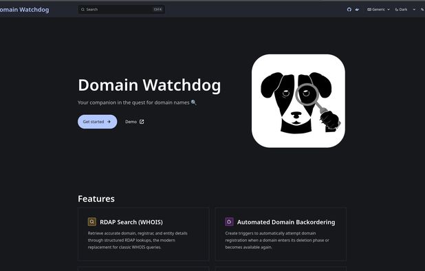Open the Automated Domain Backordering card
The image size is (425, 271).
pyautogui.click(x=281, y=234)
